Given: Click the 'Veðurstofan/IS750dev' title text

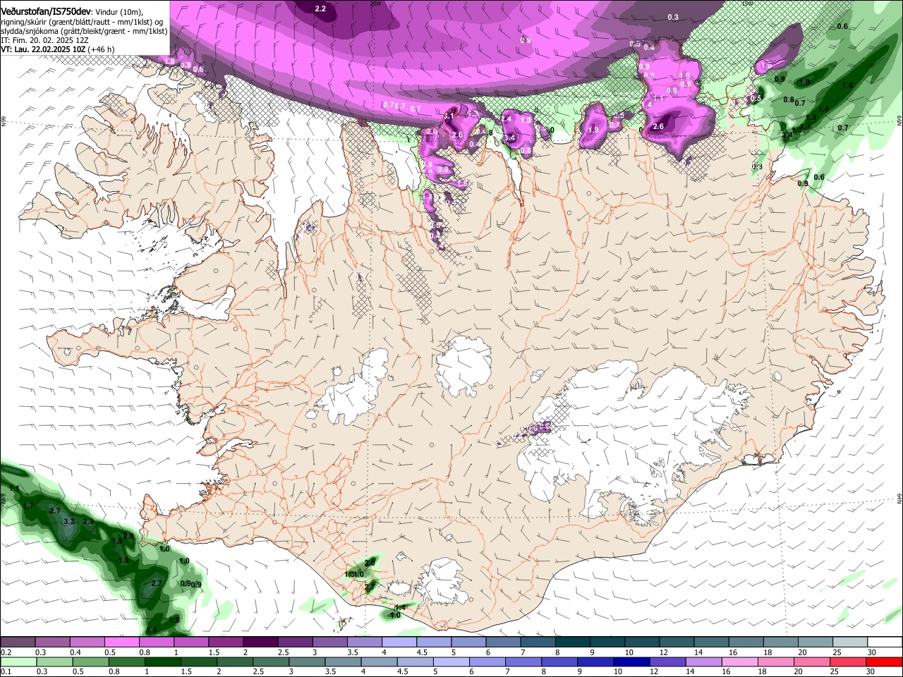Looking at the screenshot, I should [46, 11].
